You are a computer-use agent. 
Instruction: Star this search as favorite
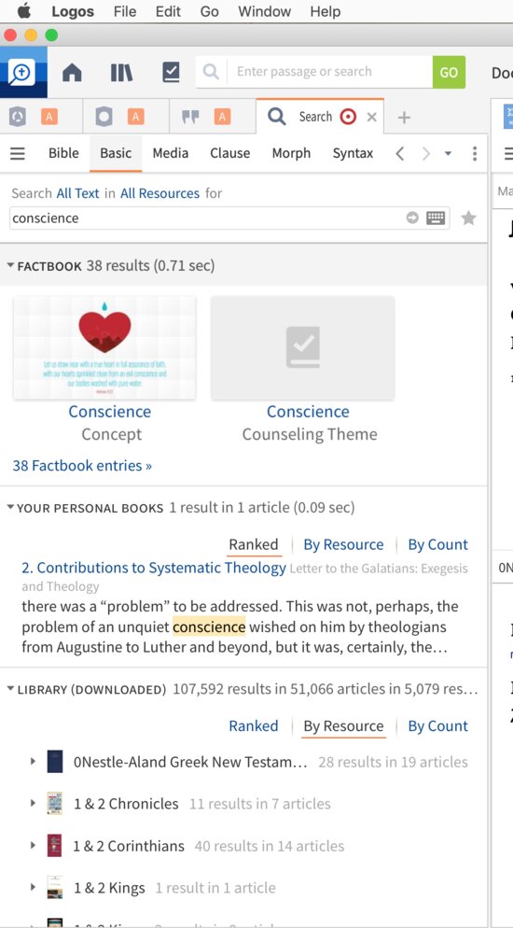[x=468, y=218]
